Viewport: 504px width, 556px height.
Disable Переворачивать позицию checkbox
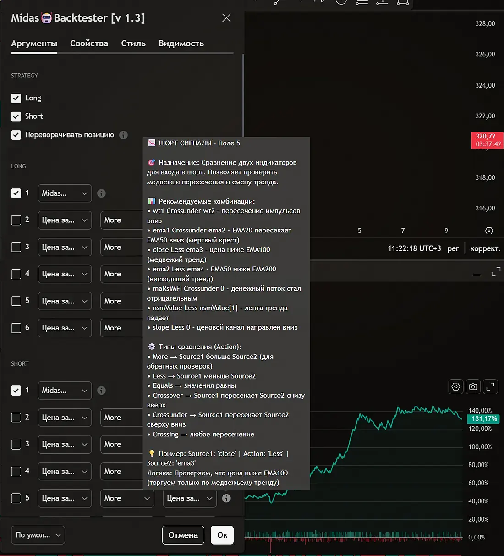(16, 135)
